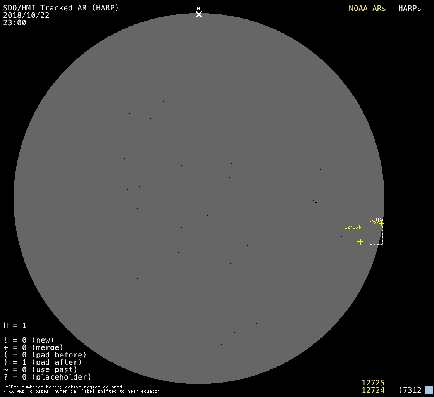434x397 pixels.
Task: Click the yellow cross marking NOAA AR 12725
Action: [x=360, y=242]
